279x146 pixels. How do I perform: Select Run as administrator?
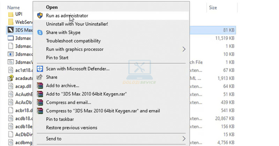pos(111,16)
